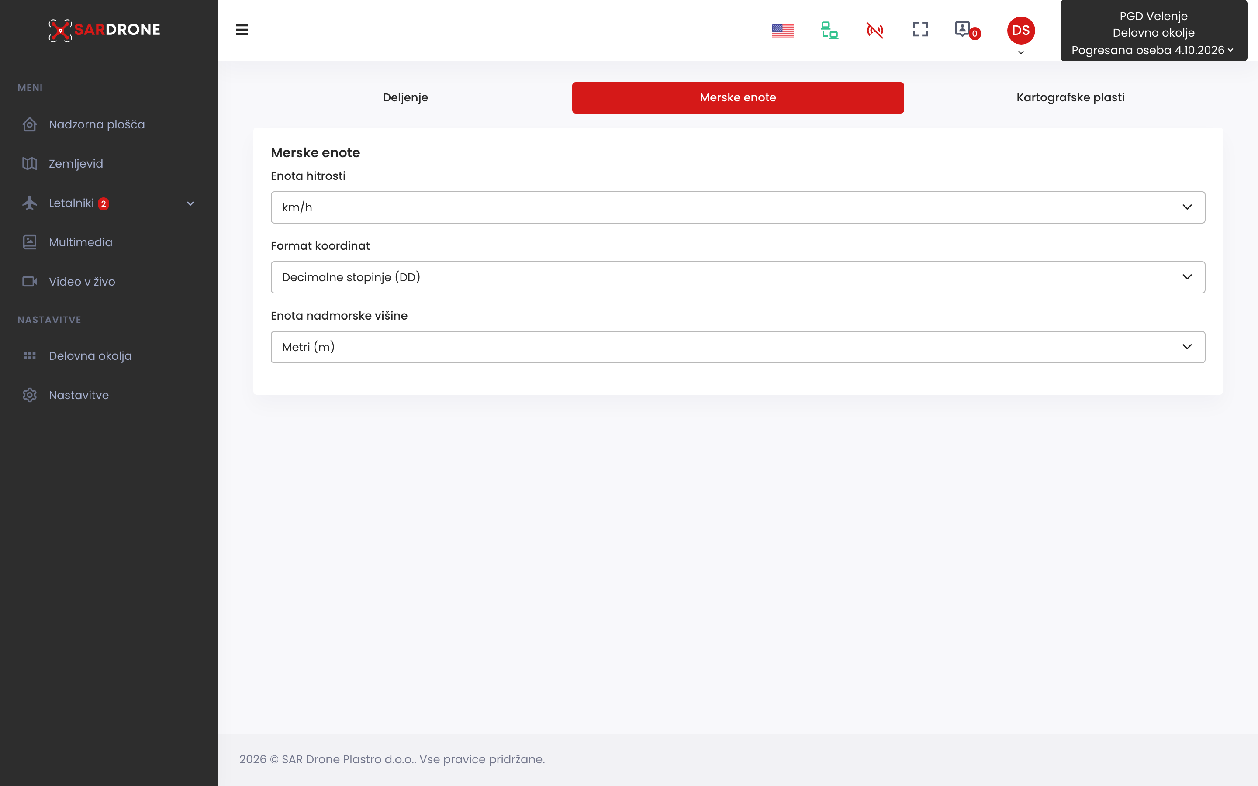The height and width of the screenshot is (786, 1258).
Task: Open the Nastavitve settings page
Action: pos(79,395)
